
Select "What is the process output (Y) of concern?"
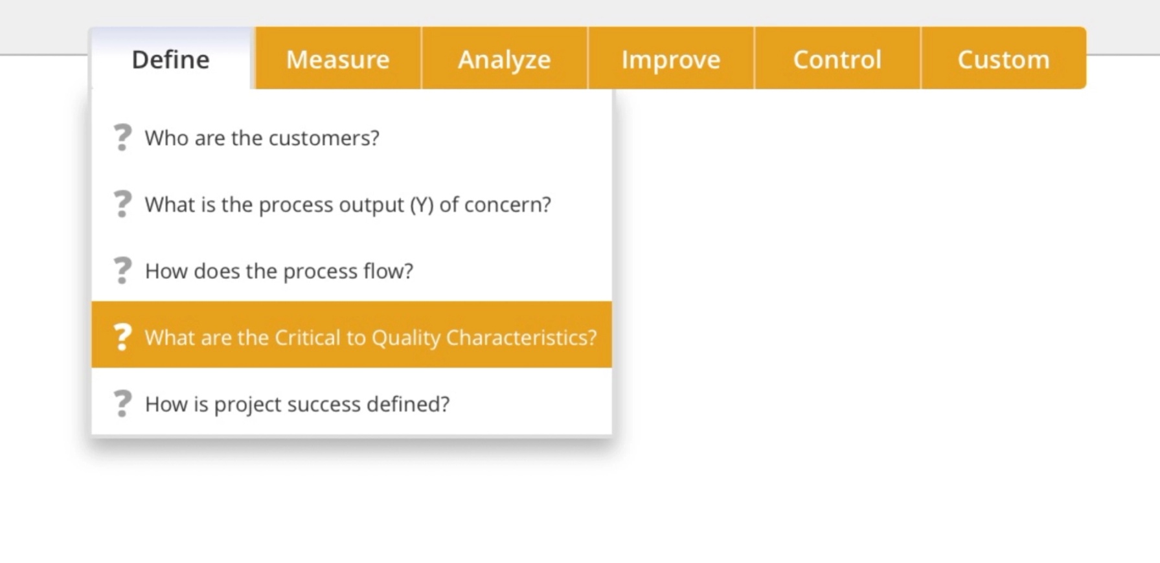[348, 204]
